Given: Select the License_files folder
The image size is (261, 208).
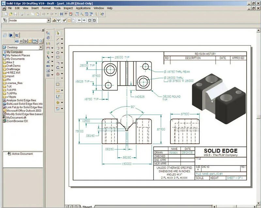Looking at the screenshot, I should click(14, 83).
